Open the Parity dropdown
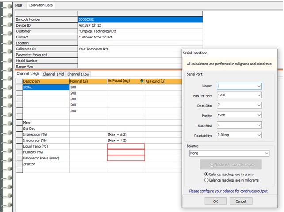Screen dimensions: 284x212 coord(259,115)
